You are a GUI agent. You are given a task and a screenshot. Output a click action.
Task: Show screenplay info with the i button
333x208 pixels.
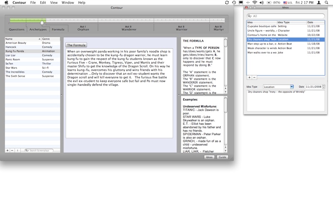pyautogui.click(x=17, y=150)
